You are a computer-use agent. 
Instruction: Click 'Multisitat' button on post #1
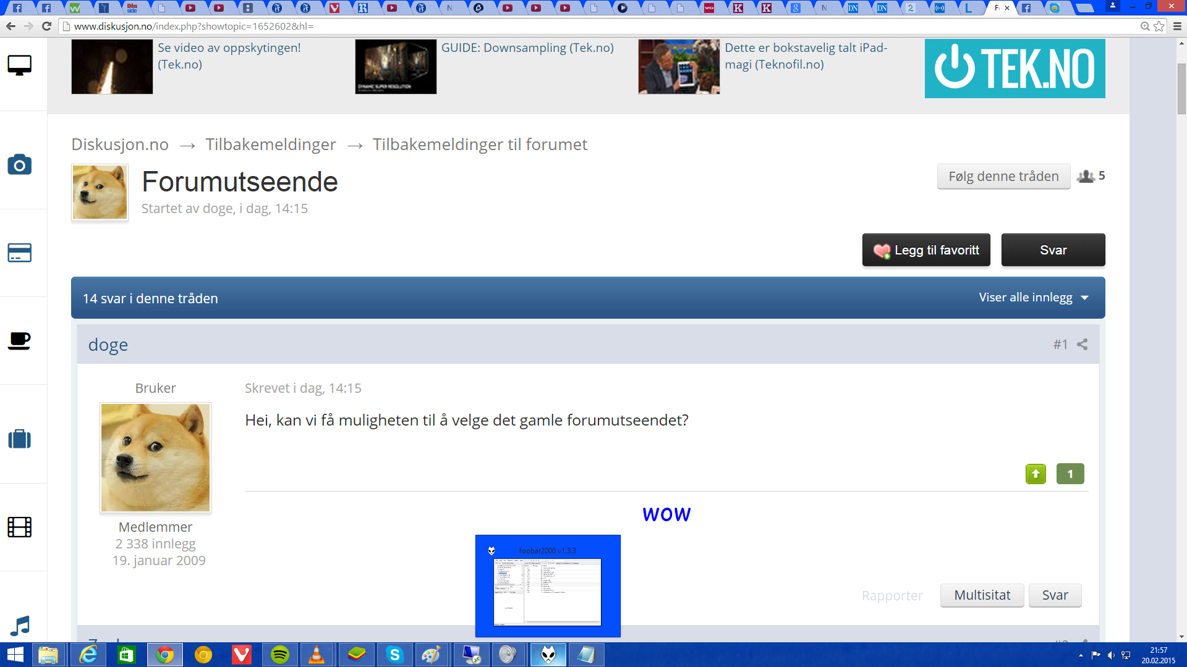(x=982, y=595)
